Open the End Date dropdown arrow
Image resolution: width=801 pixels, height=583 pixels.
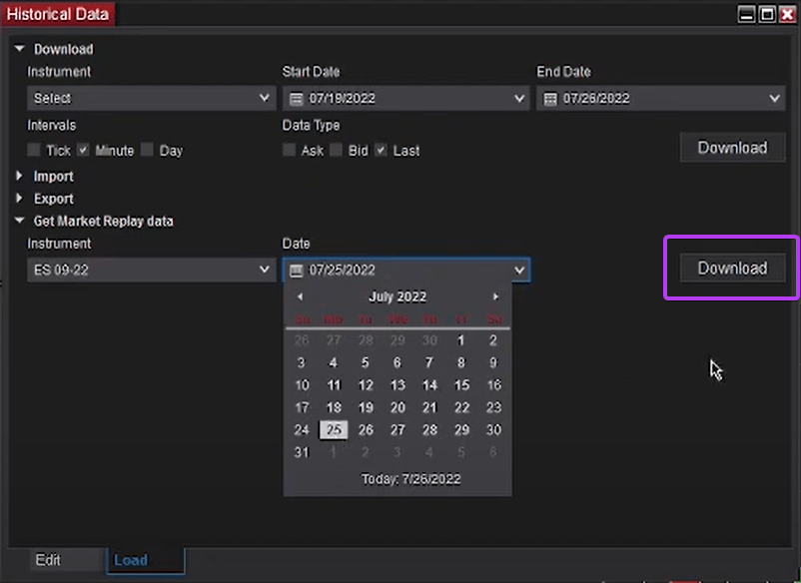click(x=774, y=98)
